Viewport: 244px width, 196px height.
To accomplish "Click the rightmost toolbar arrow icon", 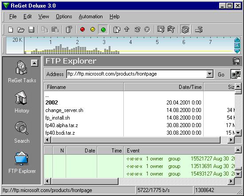I will (199, 29).
